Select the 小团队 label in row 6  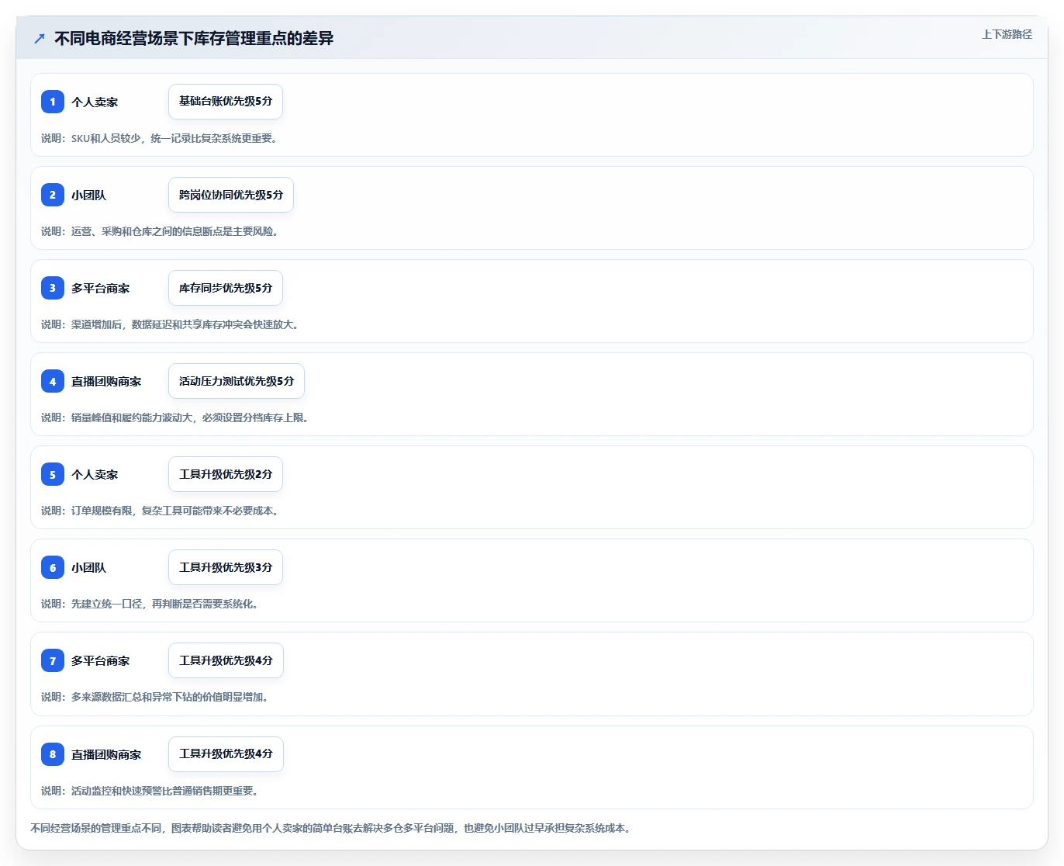89,568
